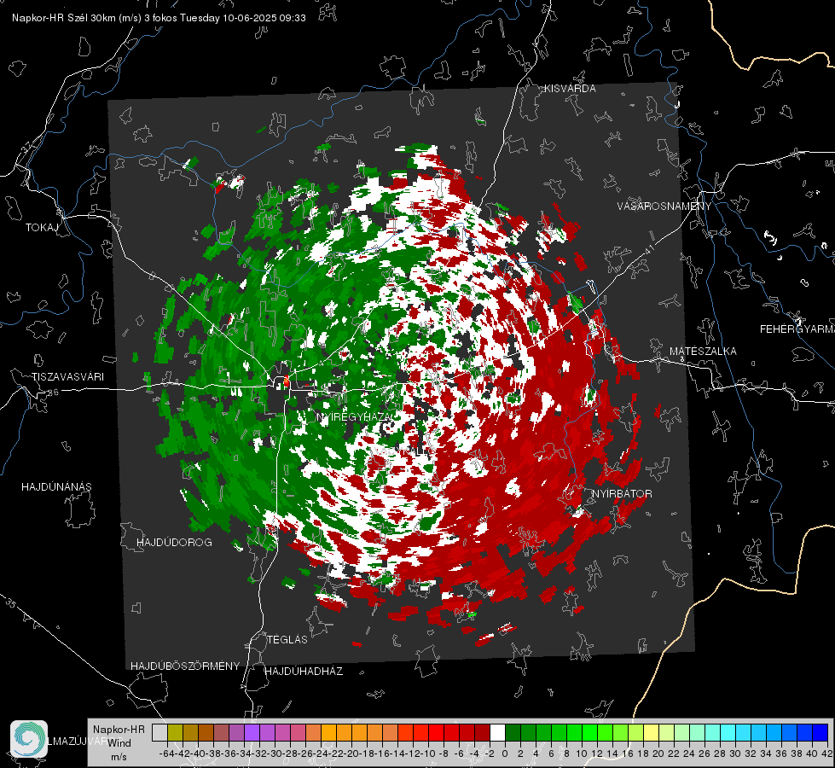Click the orange-red radar site marker west of Nyíregyháza
The width and height of the screenshot is (835, 768).
[287, 380]
